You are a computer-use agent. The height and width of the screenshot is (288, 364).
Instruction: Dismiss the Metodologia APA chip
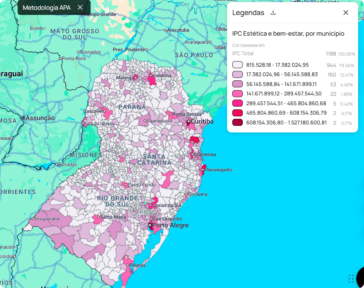(x=80, y=7)
